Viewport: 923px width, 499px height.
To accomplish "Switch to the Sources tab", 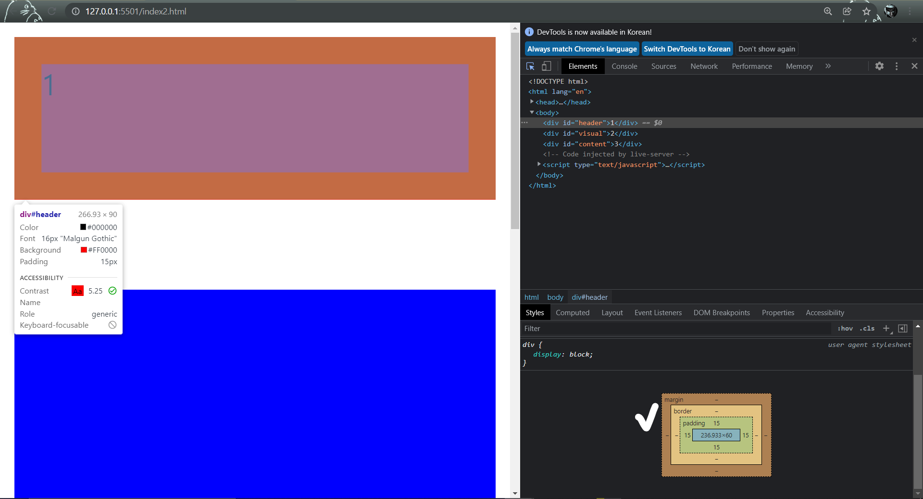I will pos(663,66).
